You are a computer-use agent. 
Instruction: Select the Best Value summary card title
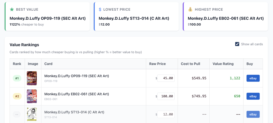coord(47,18)
